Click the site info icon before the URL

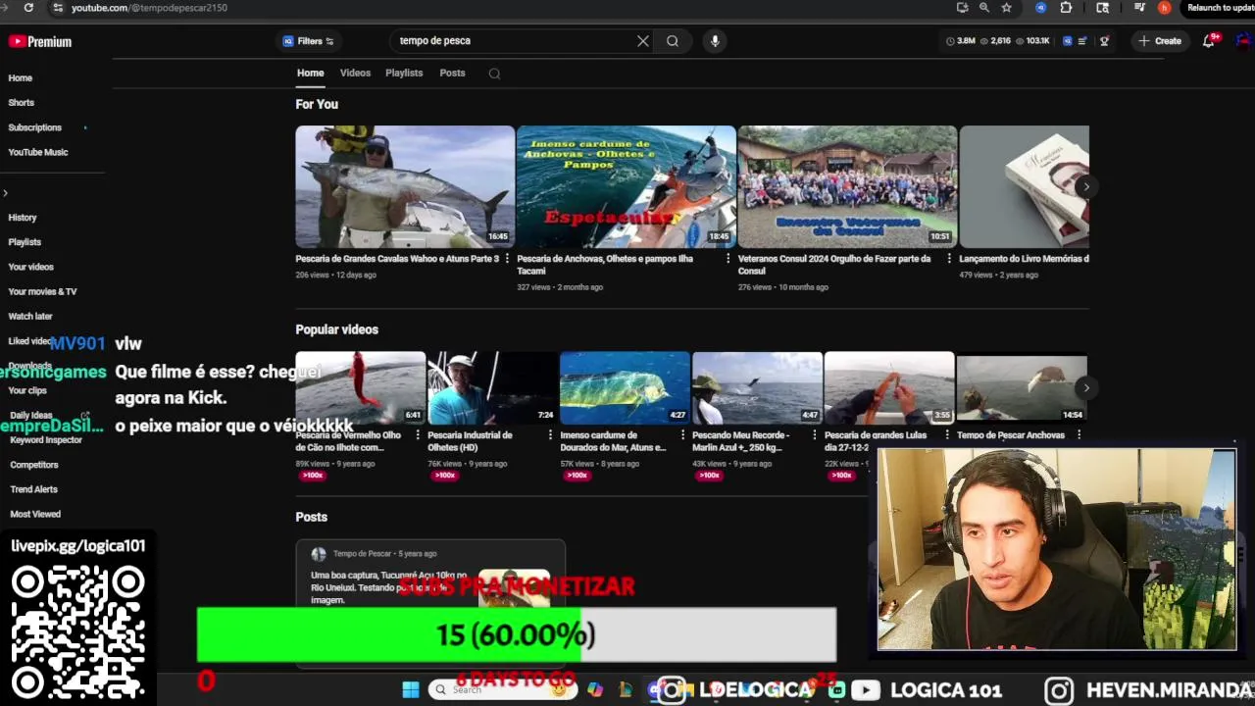[x=58, y=8]
